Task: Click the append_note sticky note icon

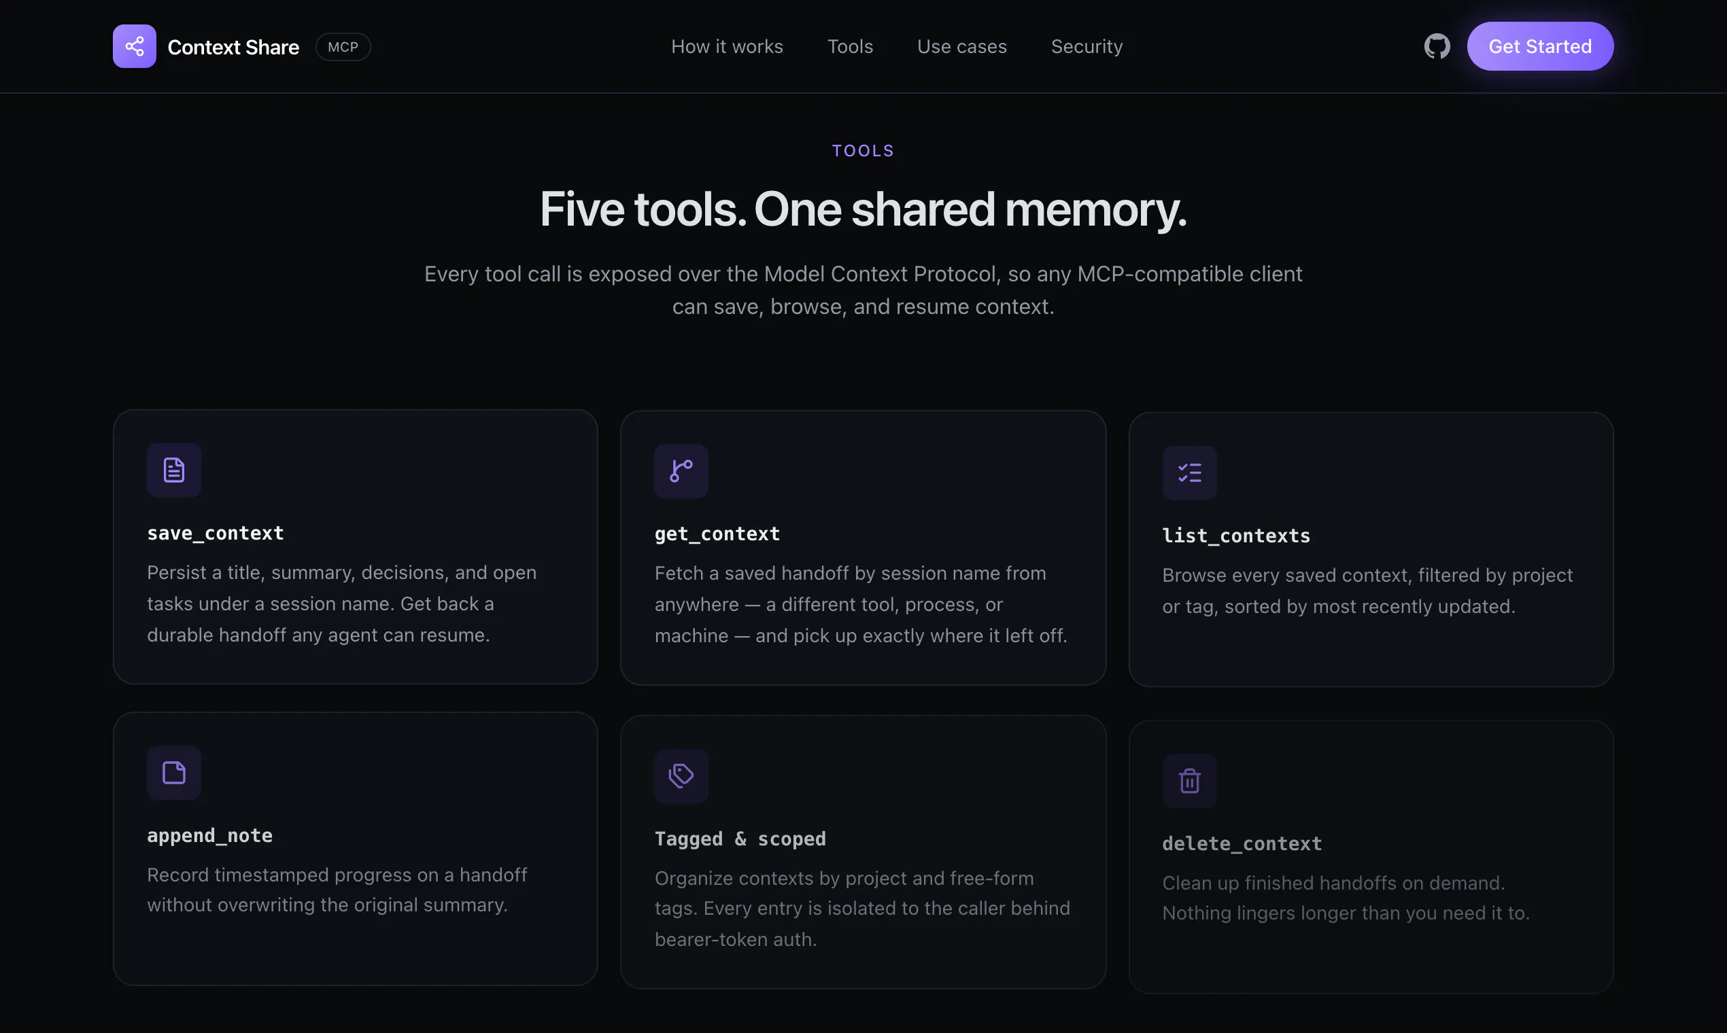Action: (x=174, y=773)
